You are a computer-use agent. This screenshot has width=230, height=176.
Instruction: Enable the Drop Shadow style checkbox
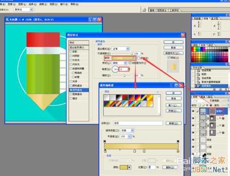pos(71,51)
